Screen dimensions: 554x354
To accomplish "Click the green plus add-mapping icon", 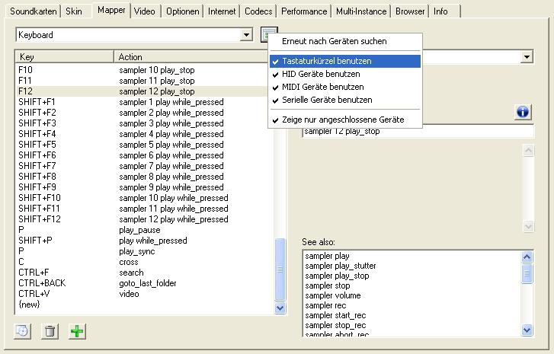I will point(77,331).
